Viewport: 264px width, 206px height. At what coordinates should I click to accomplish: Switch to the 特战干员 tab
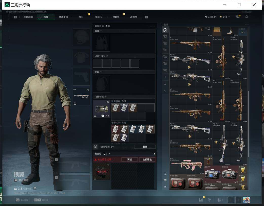(63, 17)
